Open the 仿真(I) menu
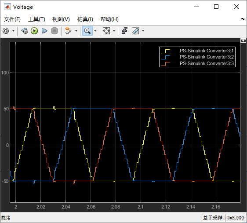247x223 pixels. click(x=85, y=19)
